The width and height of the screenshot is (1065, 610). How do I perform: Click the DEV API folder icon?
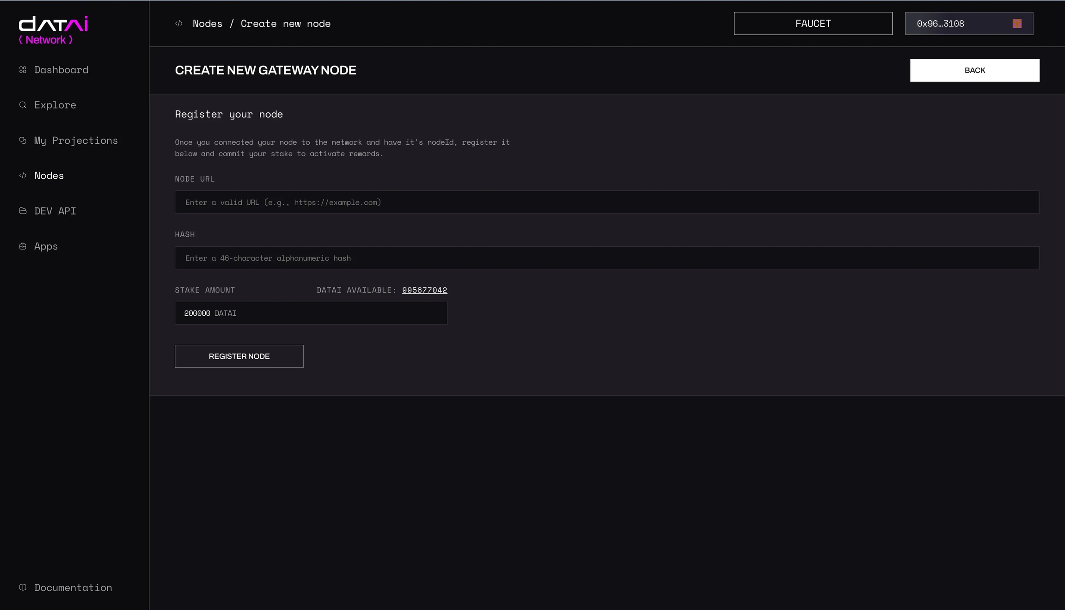(23, 211)
